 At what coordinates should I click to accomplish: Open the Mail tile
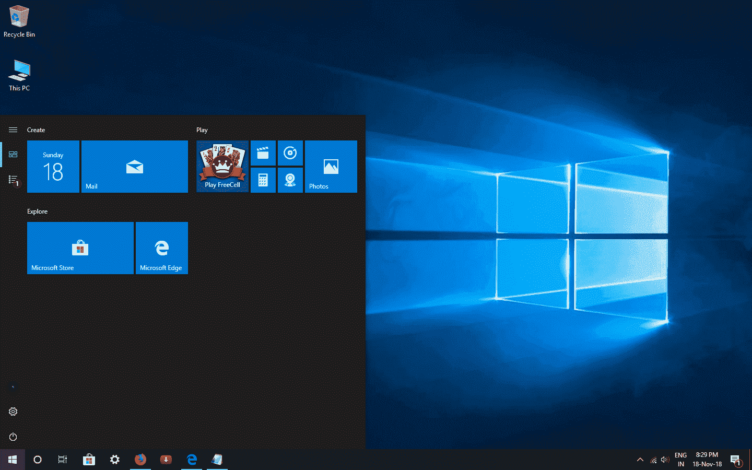[x=135, y=167]
